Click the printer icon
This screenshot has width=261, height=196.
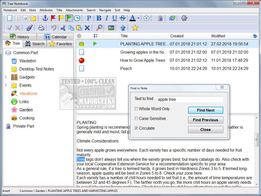(41, 28)
